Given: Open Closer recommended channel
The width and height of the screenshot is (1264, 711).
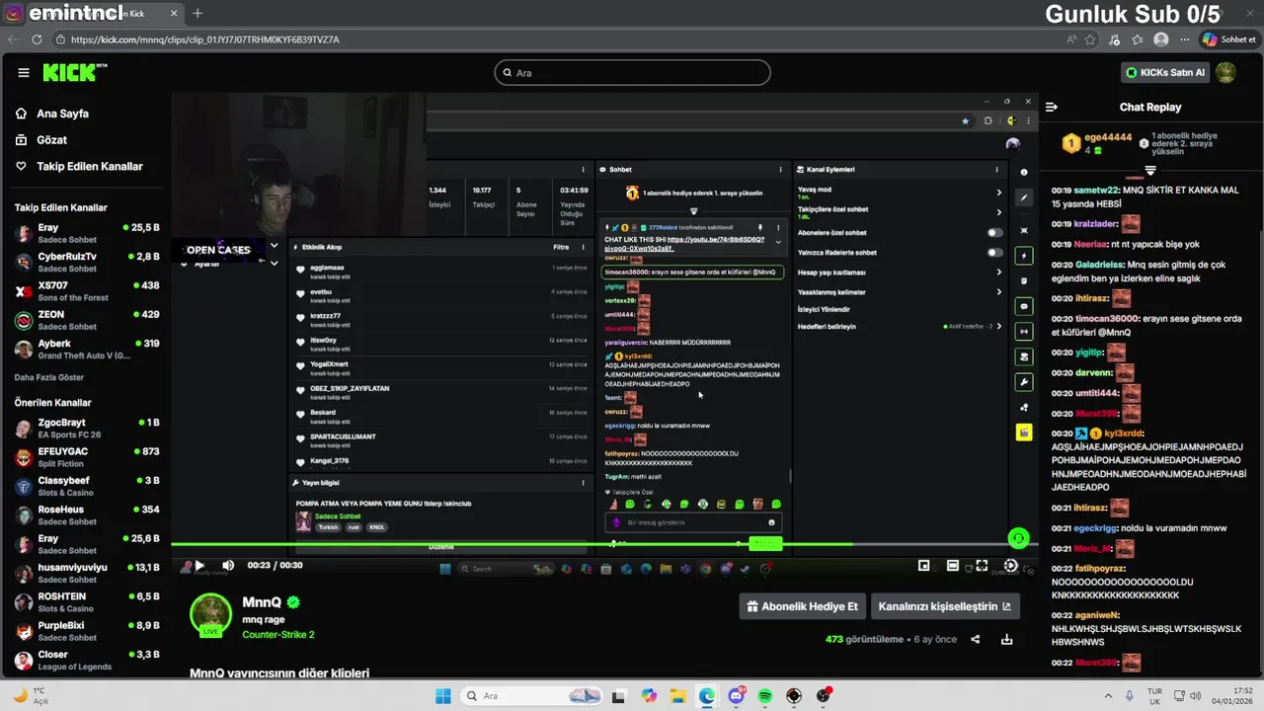Looking at the screenshot, I should tap(87, 660).
